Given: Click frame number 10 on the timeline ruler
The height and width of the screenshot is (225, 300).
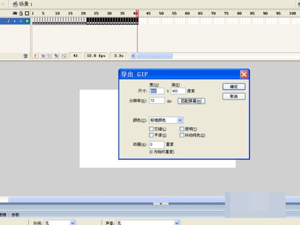Looking at the screenshot, I should [x=57, y=13].
